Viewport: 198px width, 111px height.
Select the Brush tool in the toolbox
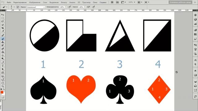pos(3,39)
